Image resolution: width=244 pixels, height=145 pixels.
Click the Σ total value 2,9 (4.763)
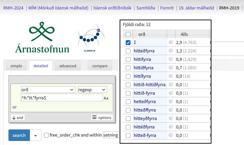pos(186,42)
